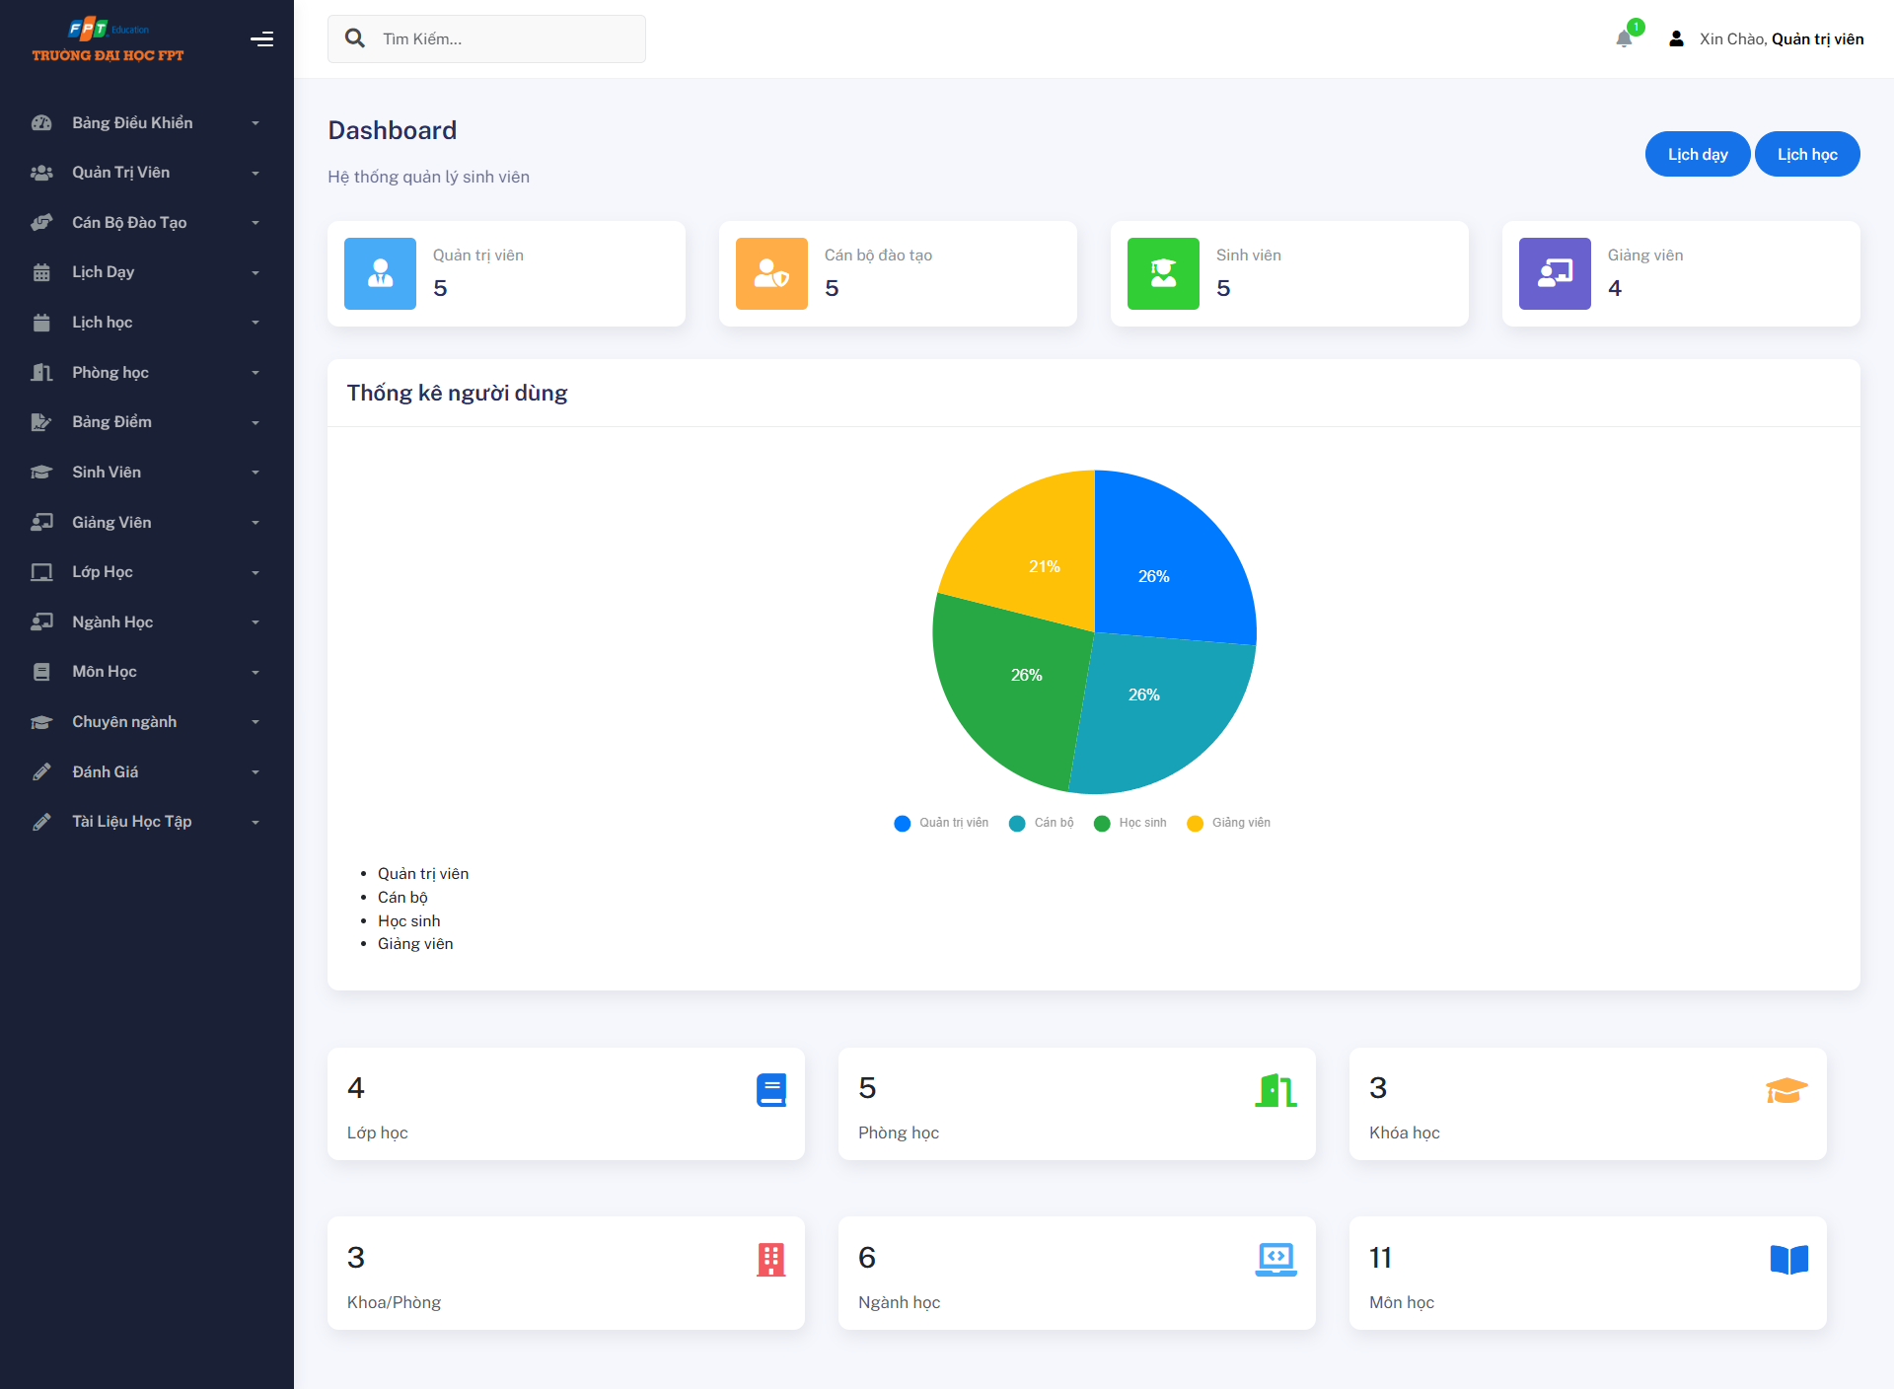Open the Sinh Viên sidebar menu
The width and height of the screenshot is (1894, 1389).
click(x=107, y=473)
